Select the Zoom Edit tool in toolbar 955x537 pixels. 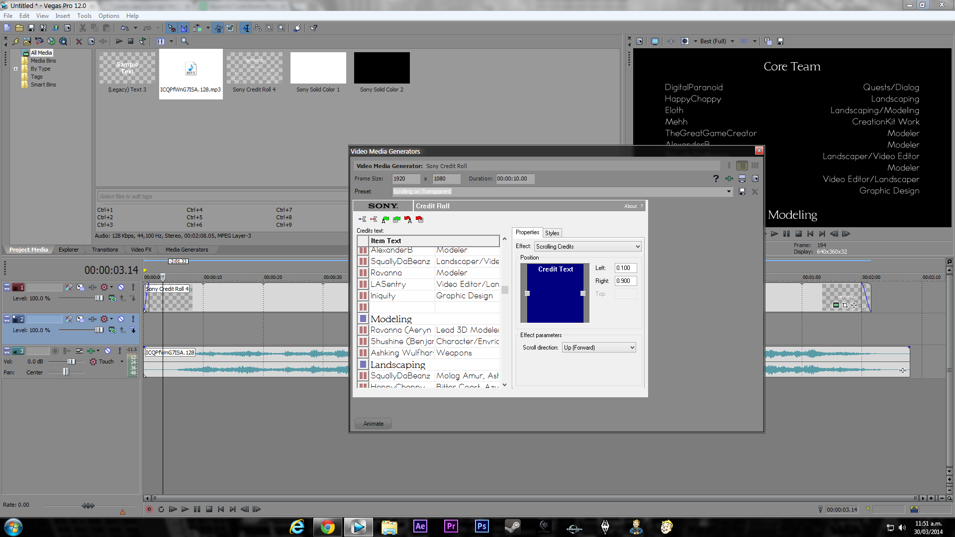[282, 28]
